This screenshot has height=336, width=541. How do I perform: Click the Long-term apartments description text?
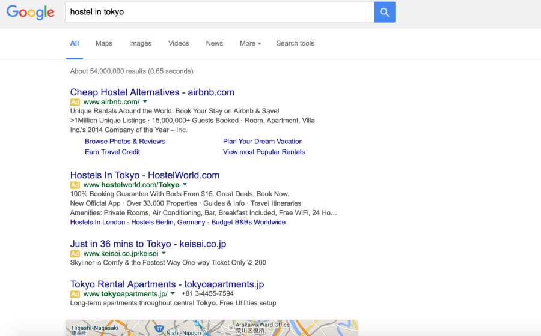[173, 303]
